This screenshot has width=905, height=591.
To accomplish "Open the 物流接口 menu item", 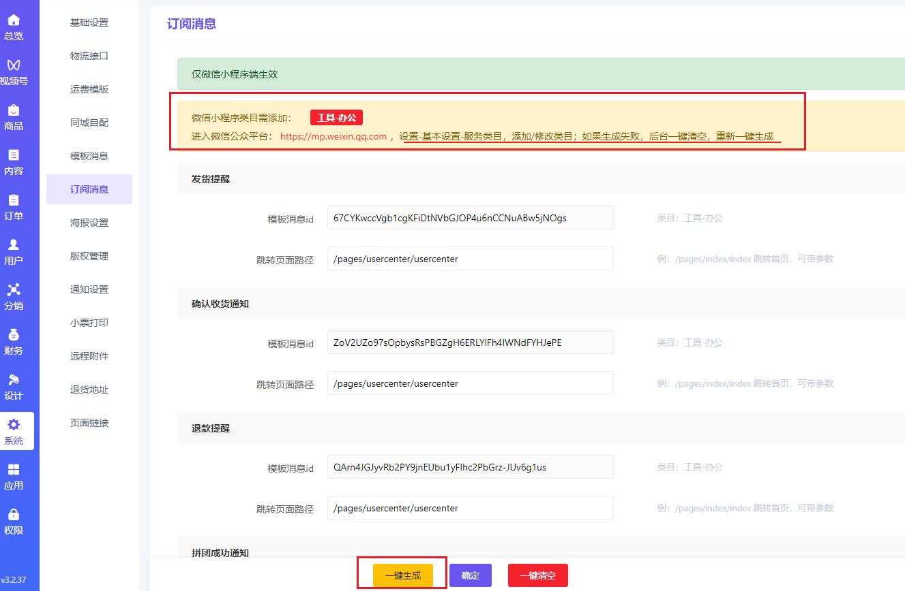I will (89, 56).
